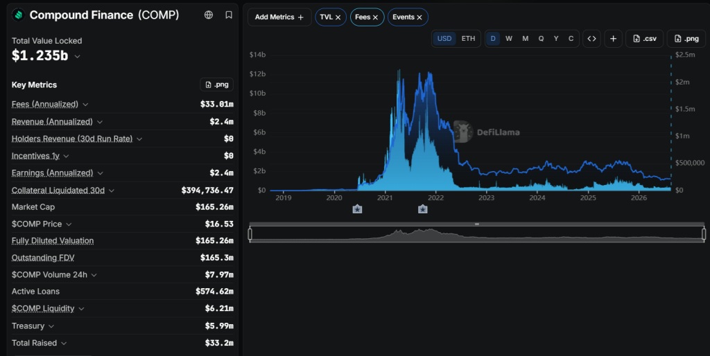
Task: Download chart data as .csv
Action: [x=644, y=39]
